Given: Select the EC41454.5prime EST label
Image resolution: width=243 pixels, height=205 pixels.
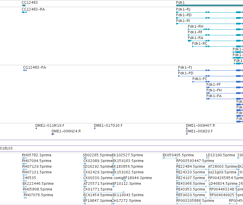Looking at the screenshot, I should pos(98,195).
